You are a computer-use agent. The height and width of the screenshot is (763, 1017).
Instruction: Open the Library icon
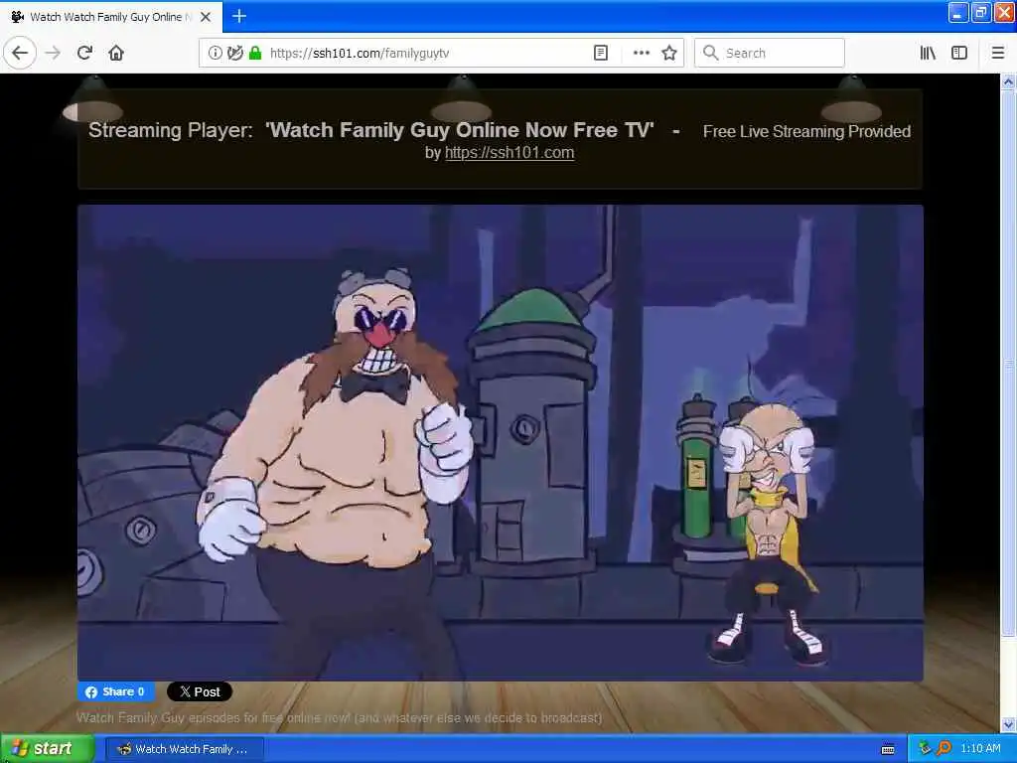[x=928, y=53]
